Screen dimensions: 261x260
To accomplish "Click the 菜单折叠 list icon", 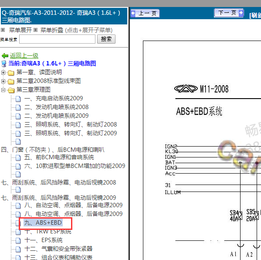I will (x=35, y=30).
